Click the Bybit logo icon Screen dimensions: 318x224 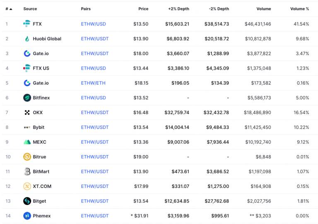pyautogui.click(x=27, y=127)
